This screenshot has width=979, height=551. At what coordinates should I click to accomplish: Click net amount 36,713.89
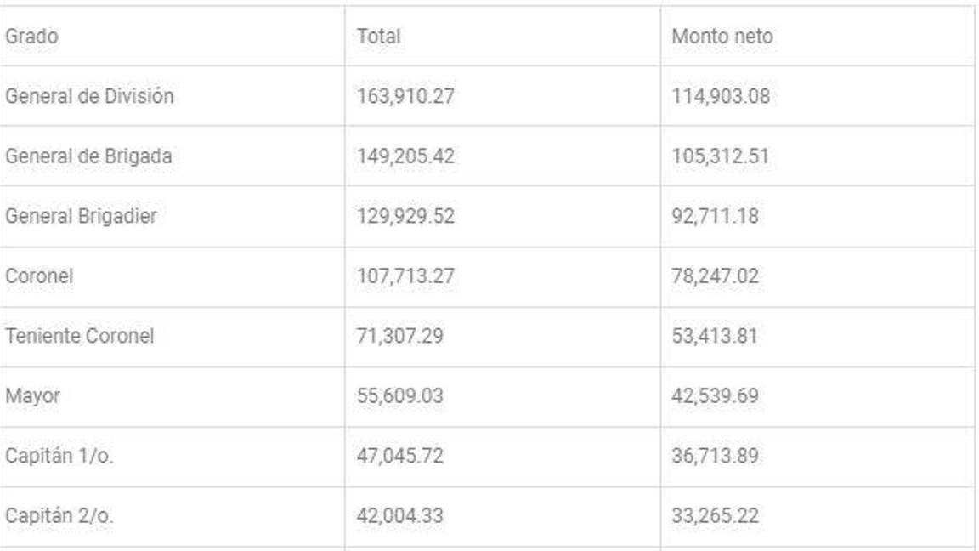(x=715, y=456)
